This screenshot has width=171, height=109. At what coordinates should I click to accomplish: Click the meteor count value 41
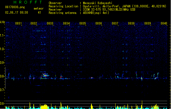point(39,13)
